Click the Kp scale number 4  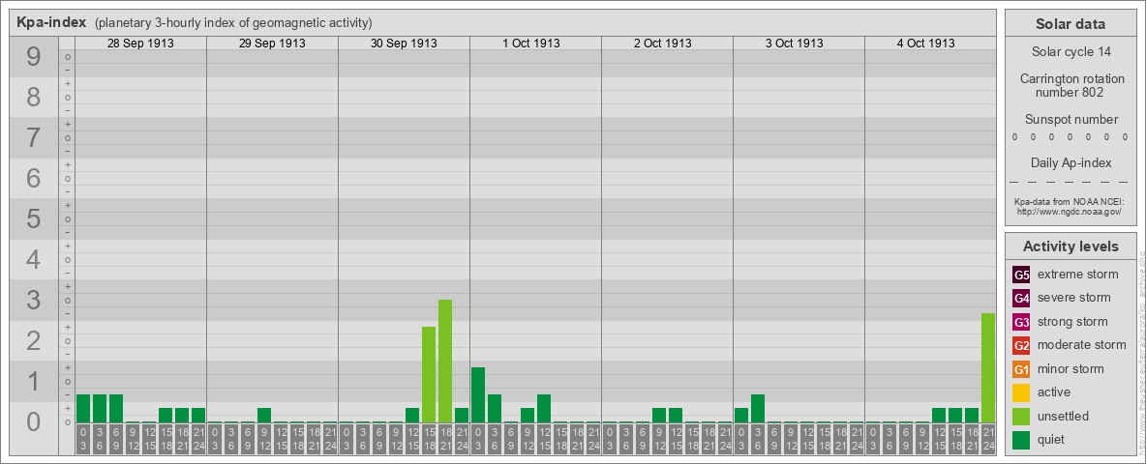[x=34, y=259]
